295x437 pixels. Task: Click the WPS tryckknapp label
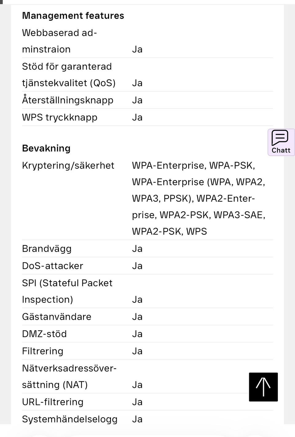tap(60, 118)
